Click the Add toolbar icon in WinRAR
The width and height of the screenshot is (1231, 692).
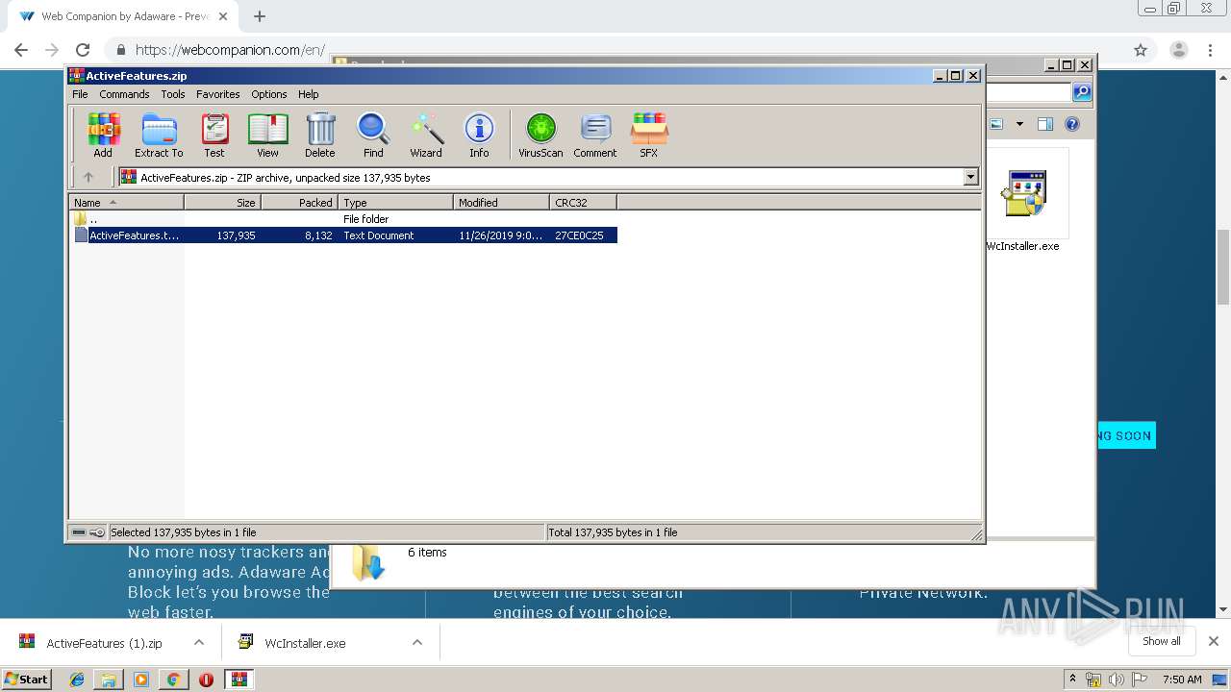point(103,135)
